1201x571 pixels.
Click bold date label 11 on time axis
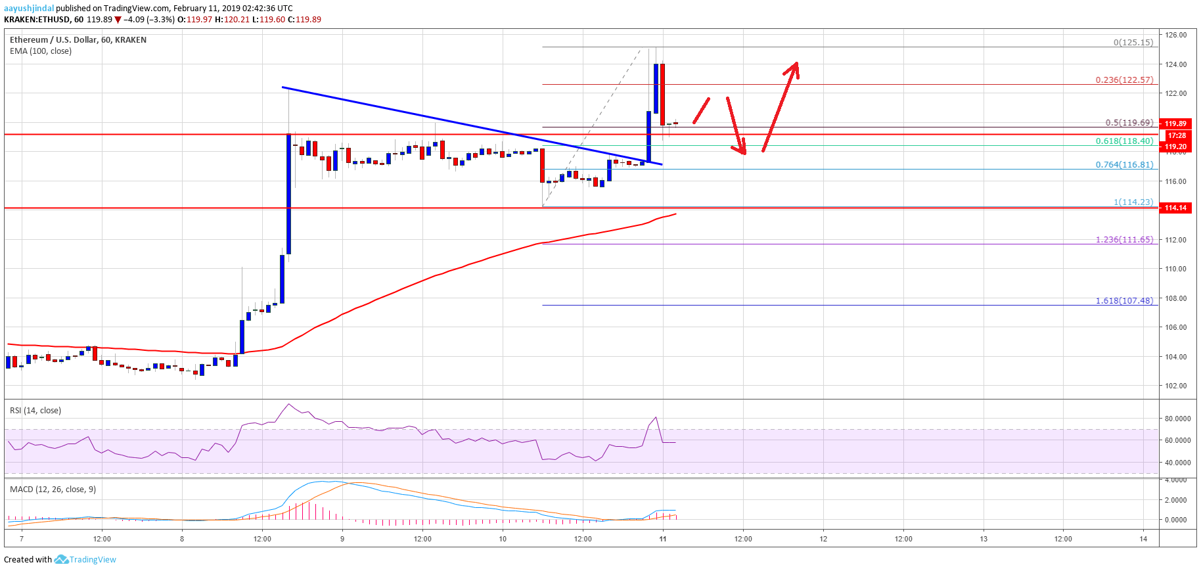(663, 539)
